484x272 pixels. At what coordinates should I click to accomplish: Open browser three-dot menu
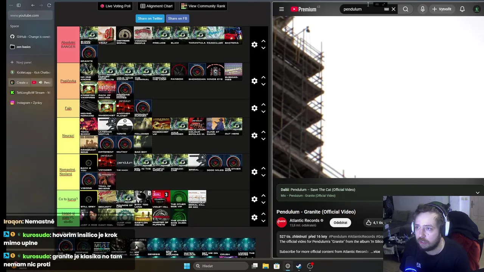11,5
